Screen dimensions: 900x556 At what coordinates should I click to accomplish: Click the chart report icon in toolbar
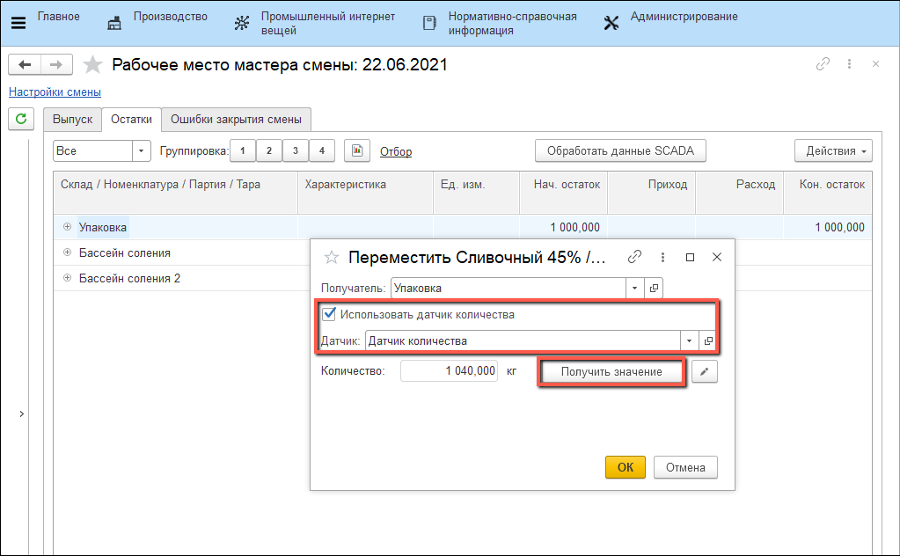pyautogui.click(x=356, y=151)
